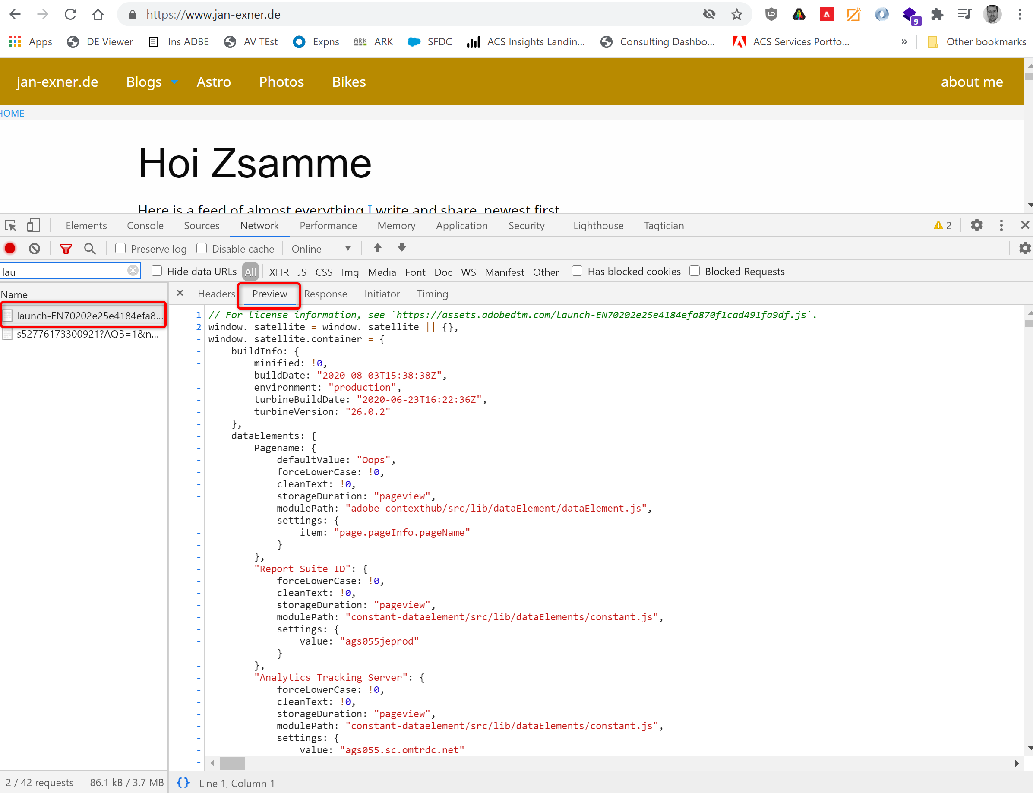1033x793 pixels.
Task: Click the red record network log button
Action: pyautogui.click(x=10, y=249)
